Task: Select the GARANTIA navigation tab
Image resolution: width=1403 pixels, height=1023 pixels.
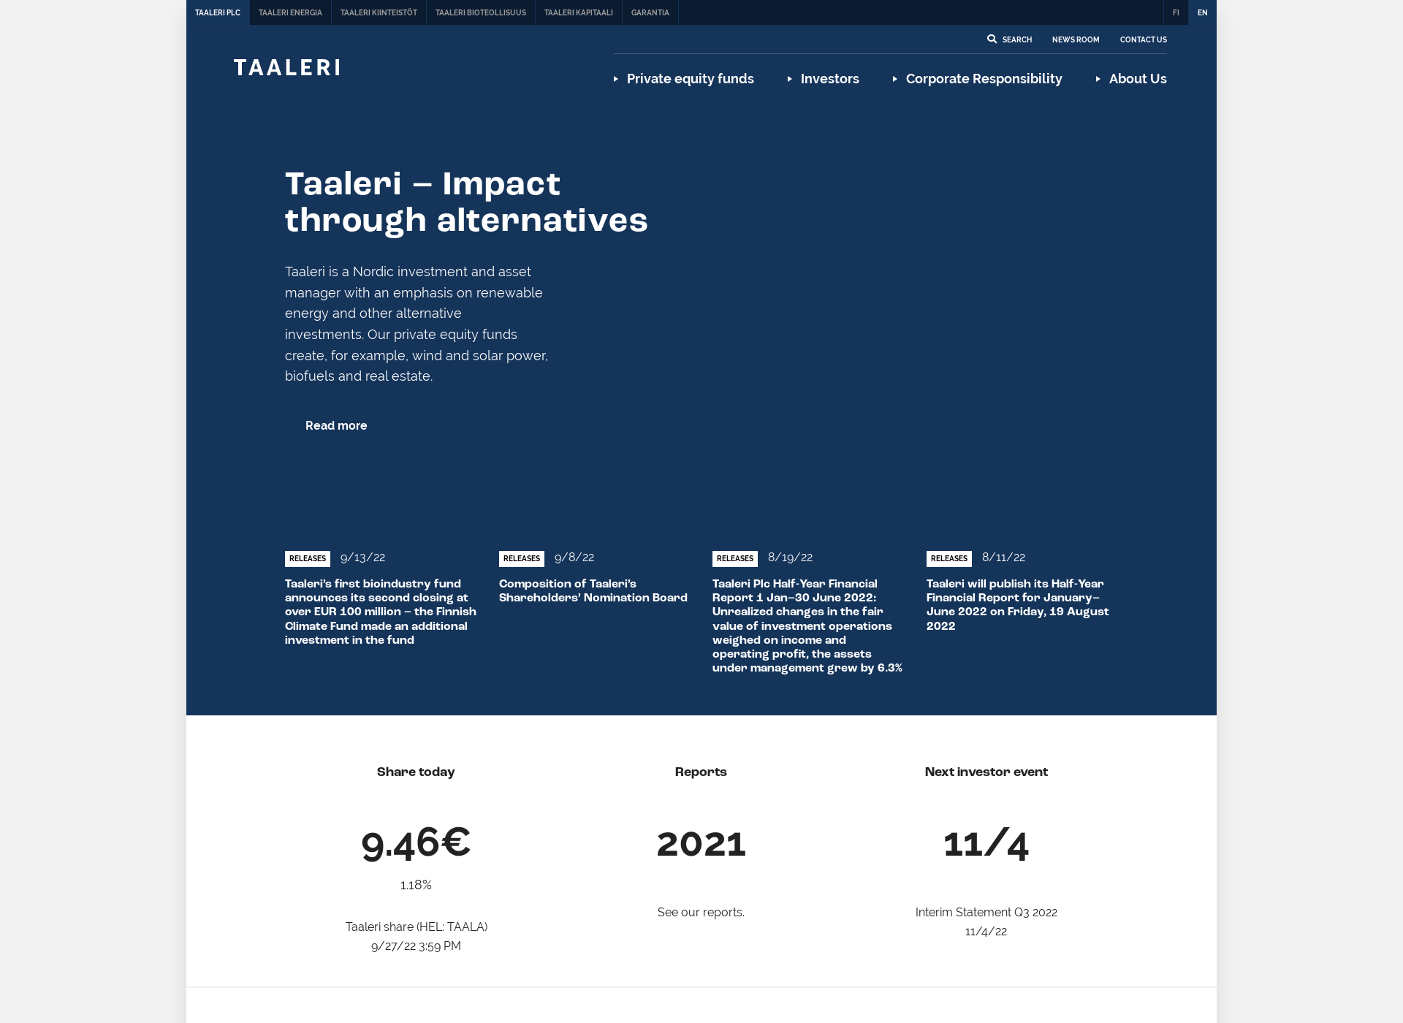Action: [x=651, y=12]
